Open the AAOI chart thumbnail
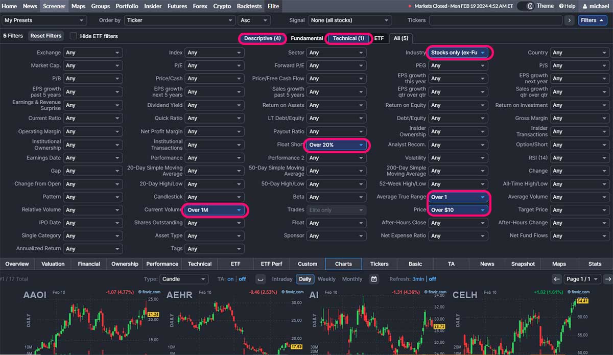The height and width of the screenshot is (355, 613). point(92,322)
